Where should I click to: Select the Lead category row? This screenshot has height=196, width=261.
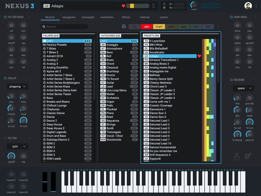pyautogui.click(x=119, y=86)
